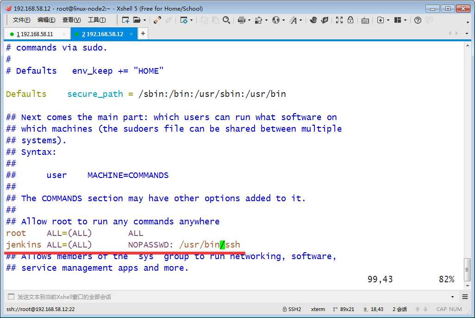Close the 192.168.58.12 tab
The image size is (475, 318).
point(131,34)
